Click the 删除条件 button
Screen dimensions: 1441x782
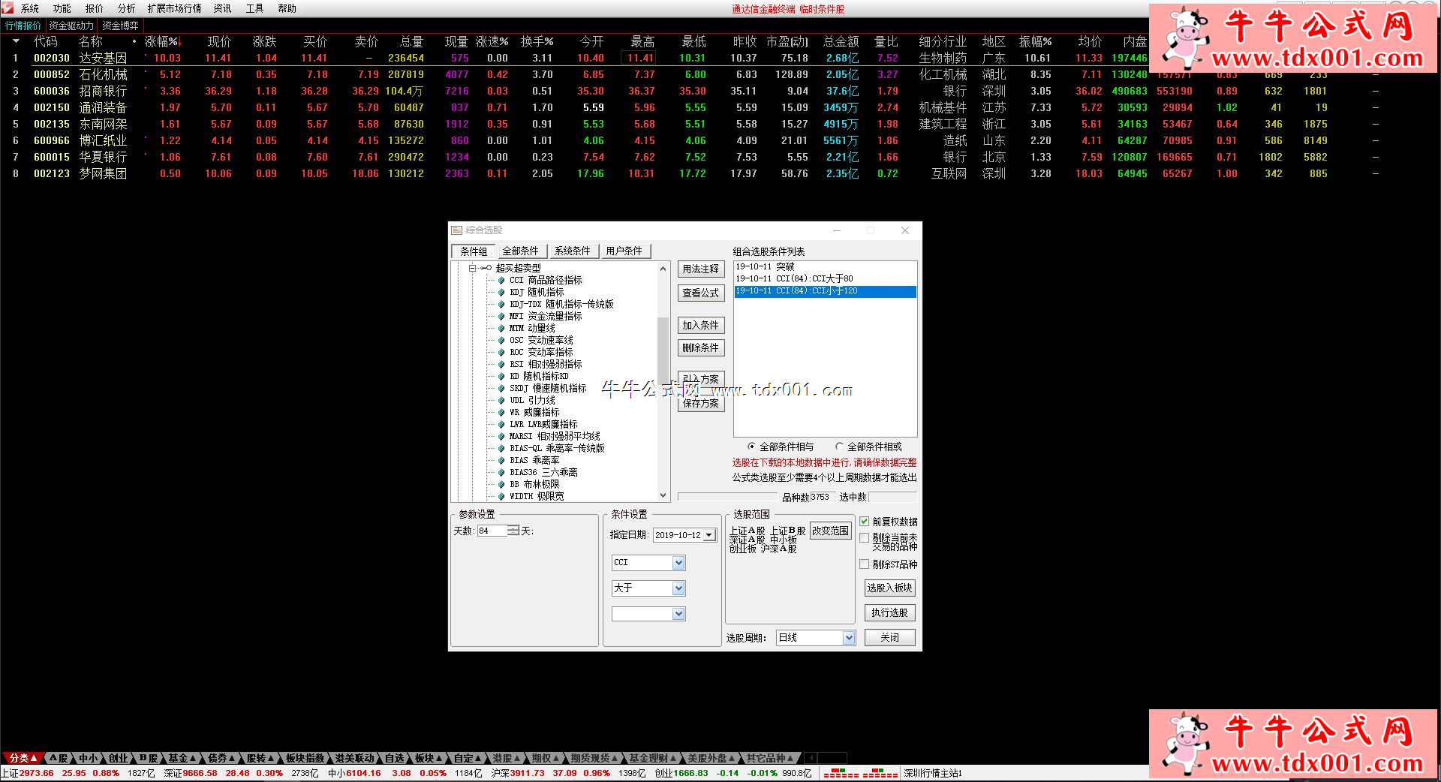[x=700, y=347]
